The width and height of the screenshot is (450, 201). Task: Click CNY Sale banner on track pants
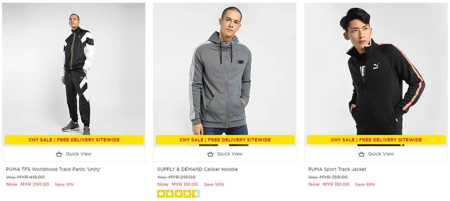[x=74, y=140]
